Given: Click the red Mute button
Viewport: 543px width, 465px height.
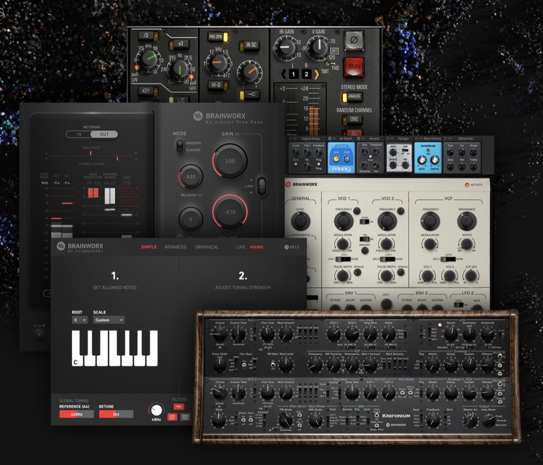Looking at the screenshot, I should point(354,67).
